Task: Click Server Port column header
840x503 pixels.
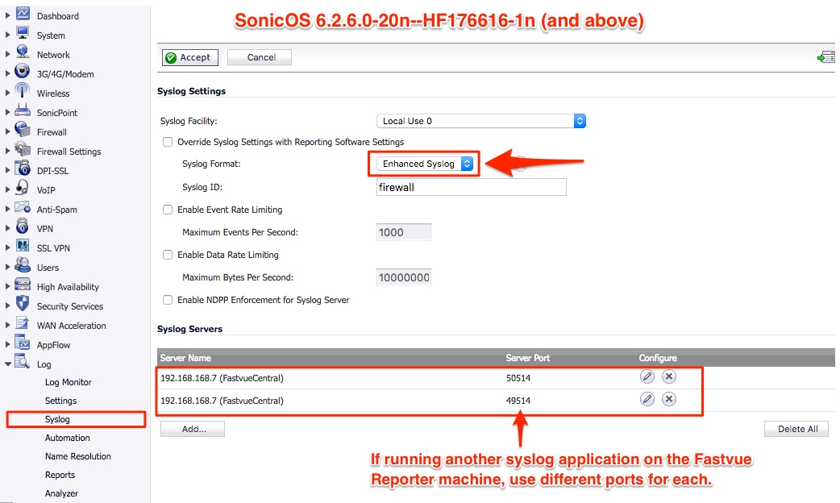Action: 528,358
